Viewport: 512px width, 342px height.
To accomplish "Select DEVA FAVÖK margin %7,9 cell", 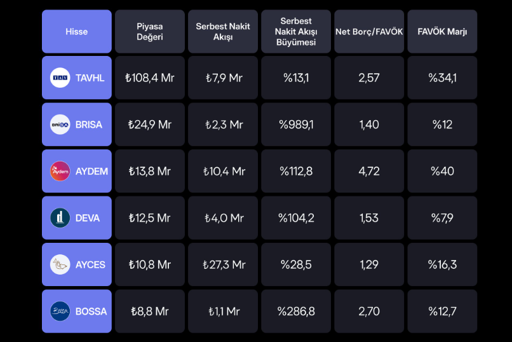I will coord(442,218).
